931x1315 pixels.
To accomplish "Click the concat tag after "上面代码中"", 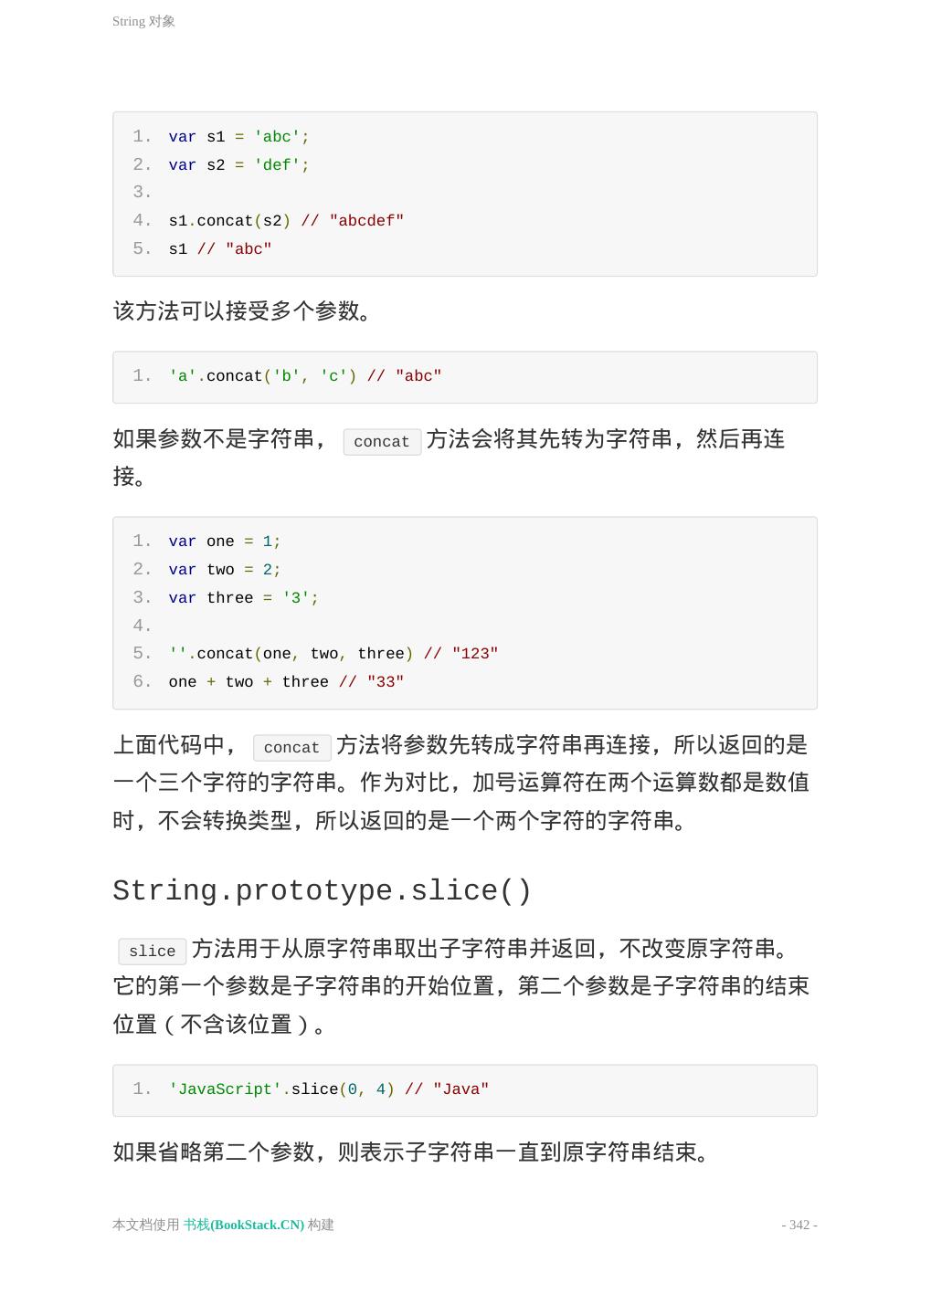I will coord(291,747).
